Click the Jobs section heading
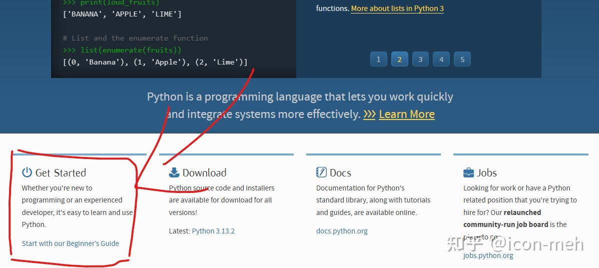The width and height of the screenshot is (599, 268). click(x=486, y=172)
